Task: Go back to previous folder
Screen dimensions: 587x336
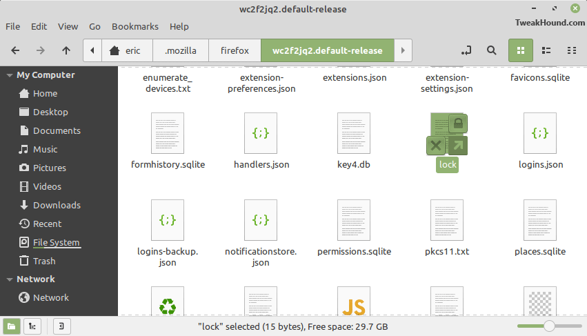Action: [x=15, y=50]
